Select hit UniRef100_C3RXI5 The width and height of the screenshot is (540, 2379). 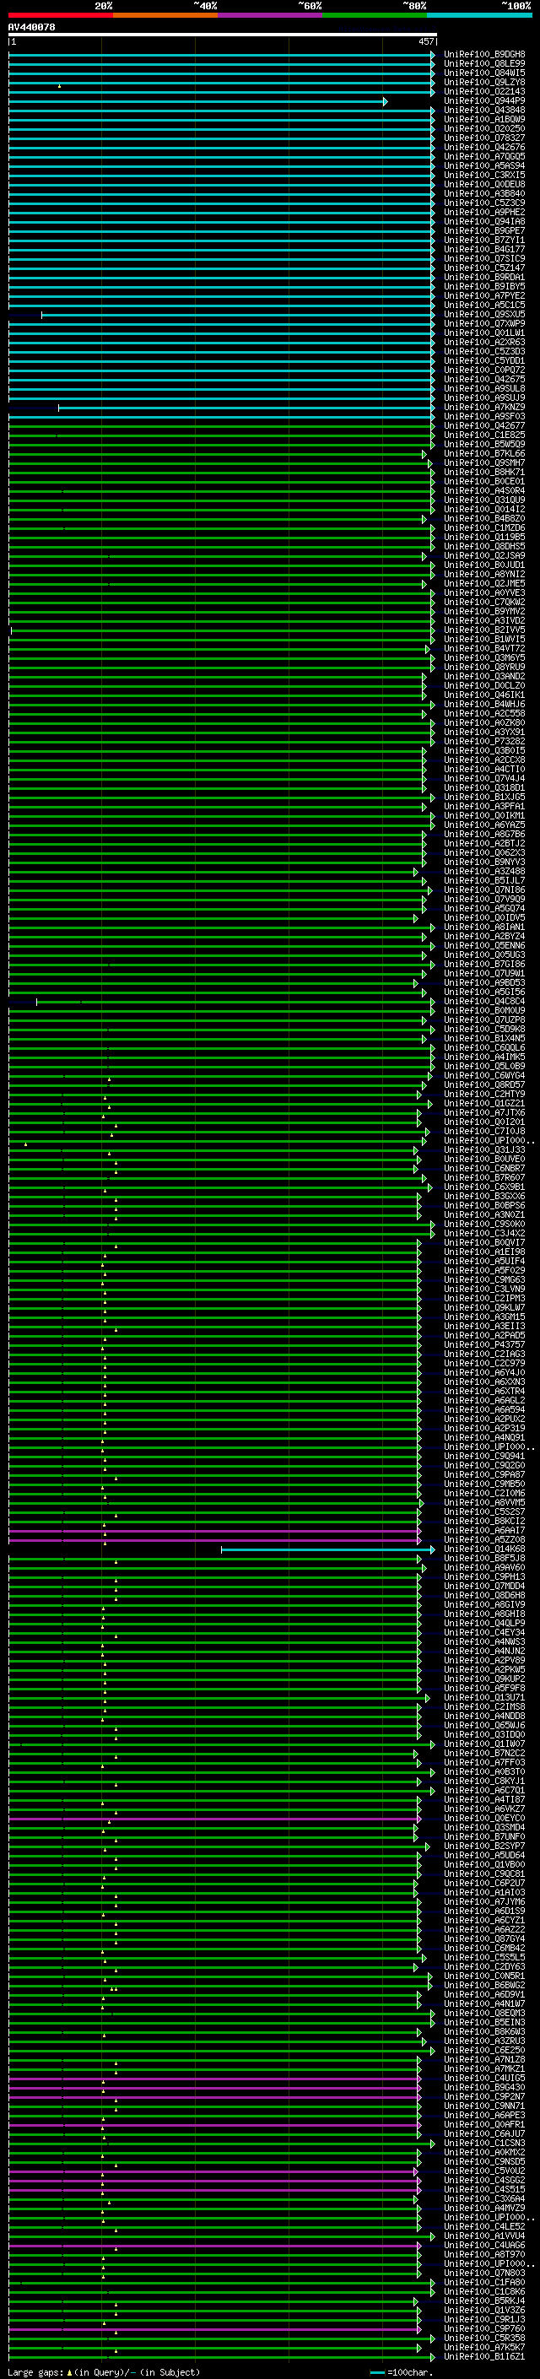click(x=483, y=175)
